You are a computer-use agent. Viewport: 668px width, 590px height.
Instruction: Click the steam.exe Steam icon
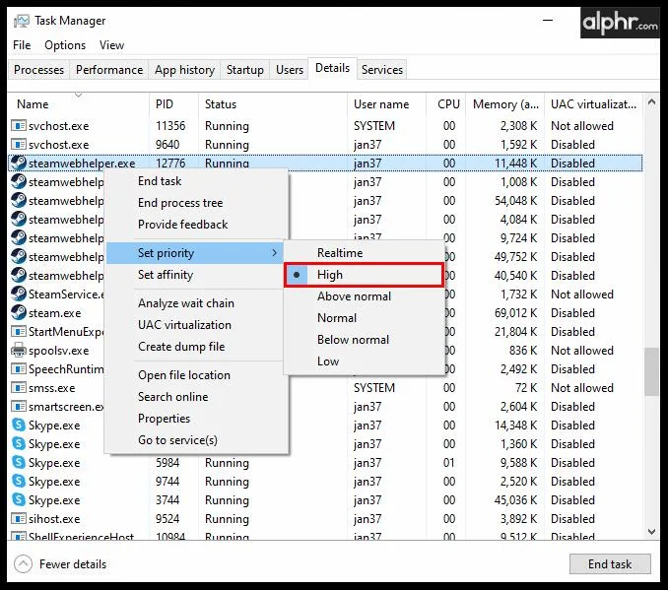point(19,312)
